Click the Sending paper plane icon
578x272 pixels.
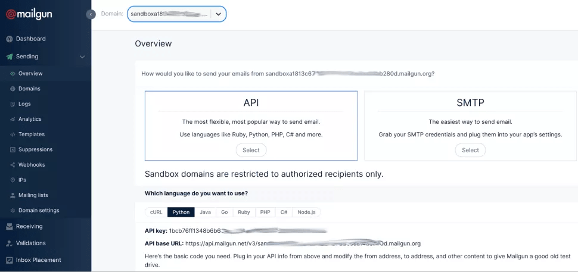pos(10,57)
